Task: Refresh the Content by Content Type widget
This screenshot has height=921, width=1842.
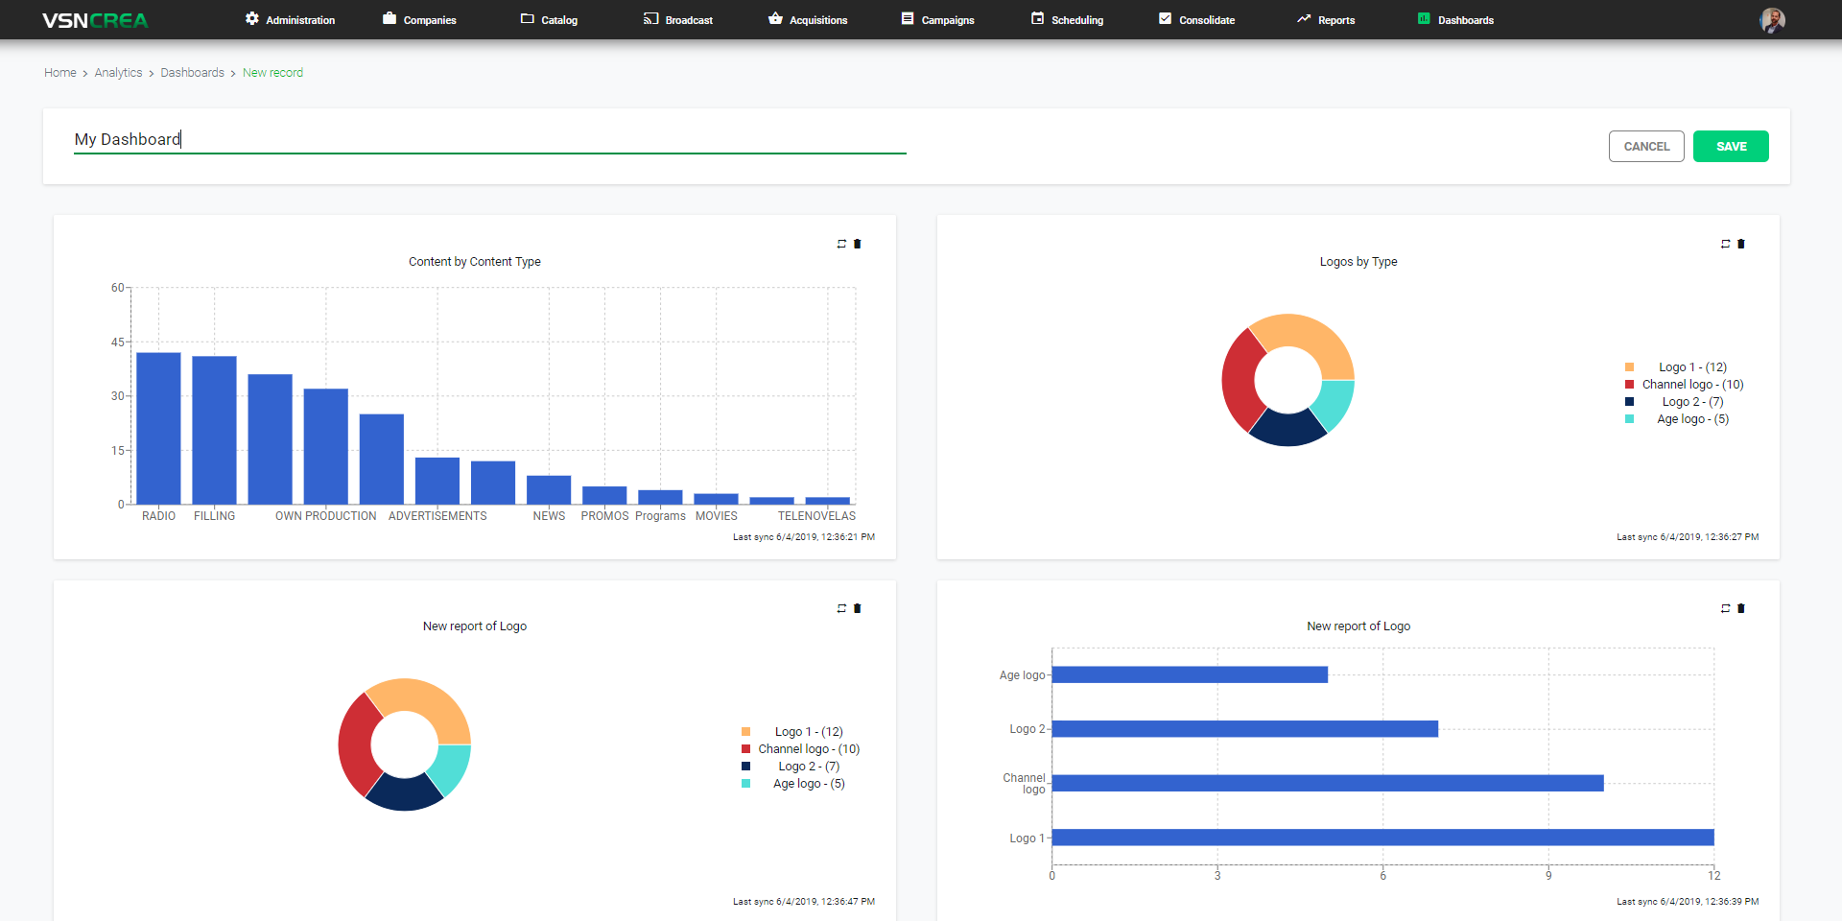Action: [841, 244]
